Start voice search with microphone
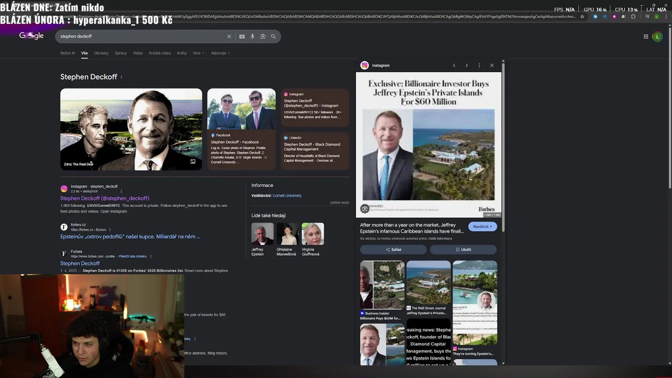Screen dimensions: 672x378 click(x=253, y=36)
